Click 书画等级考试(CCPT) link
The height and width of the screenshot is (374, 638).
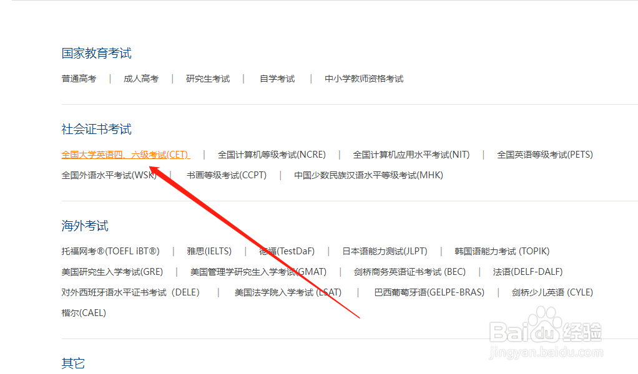[228, 175]
